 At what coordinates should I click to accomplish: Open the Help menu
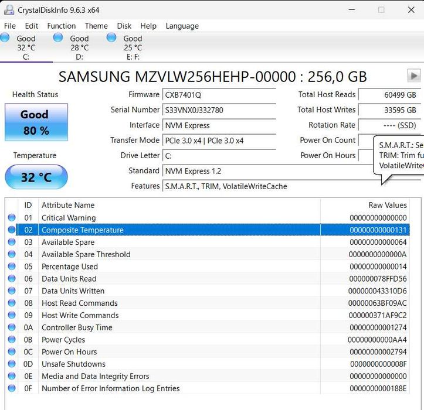148,26
